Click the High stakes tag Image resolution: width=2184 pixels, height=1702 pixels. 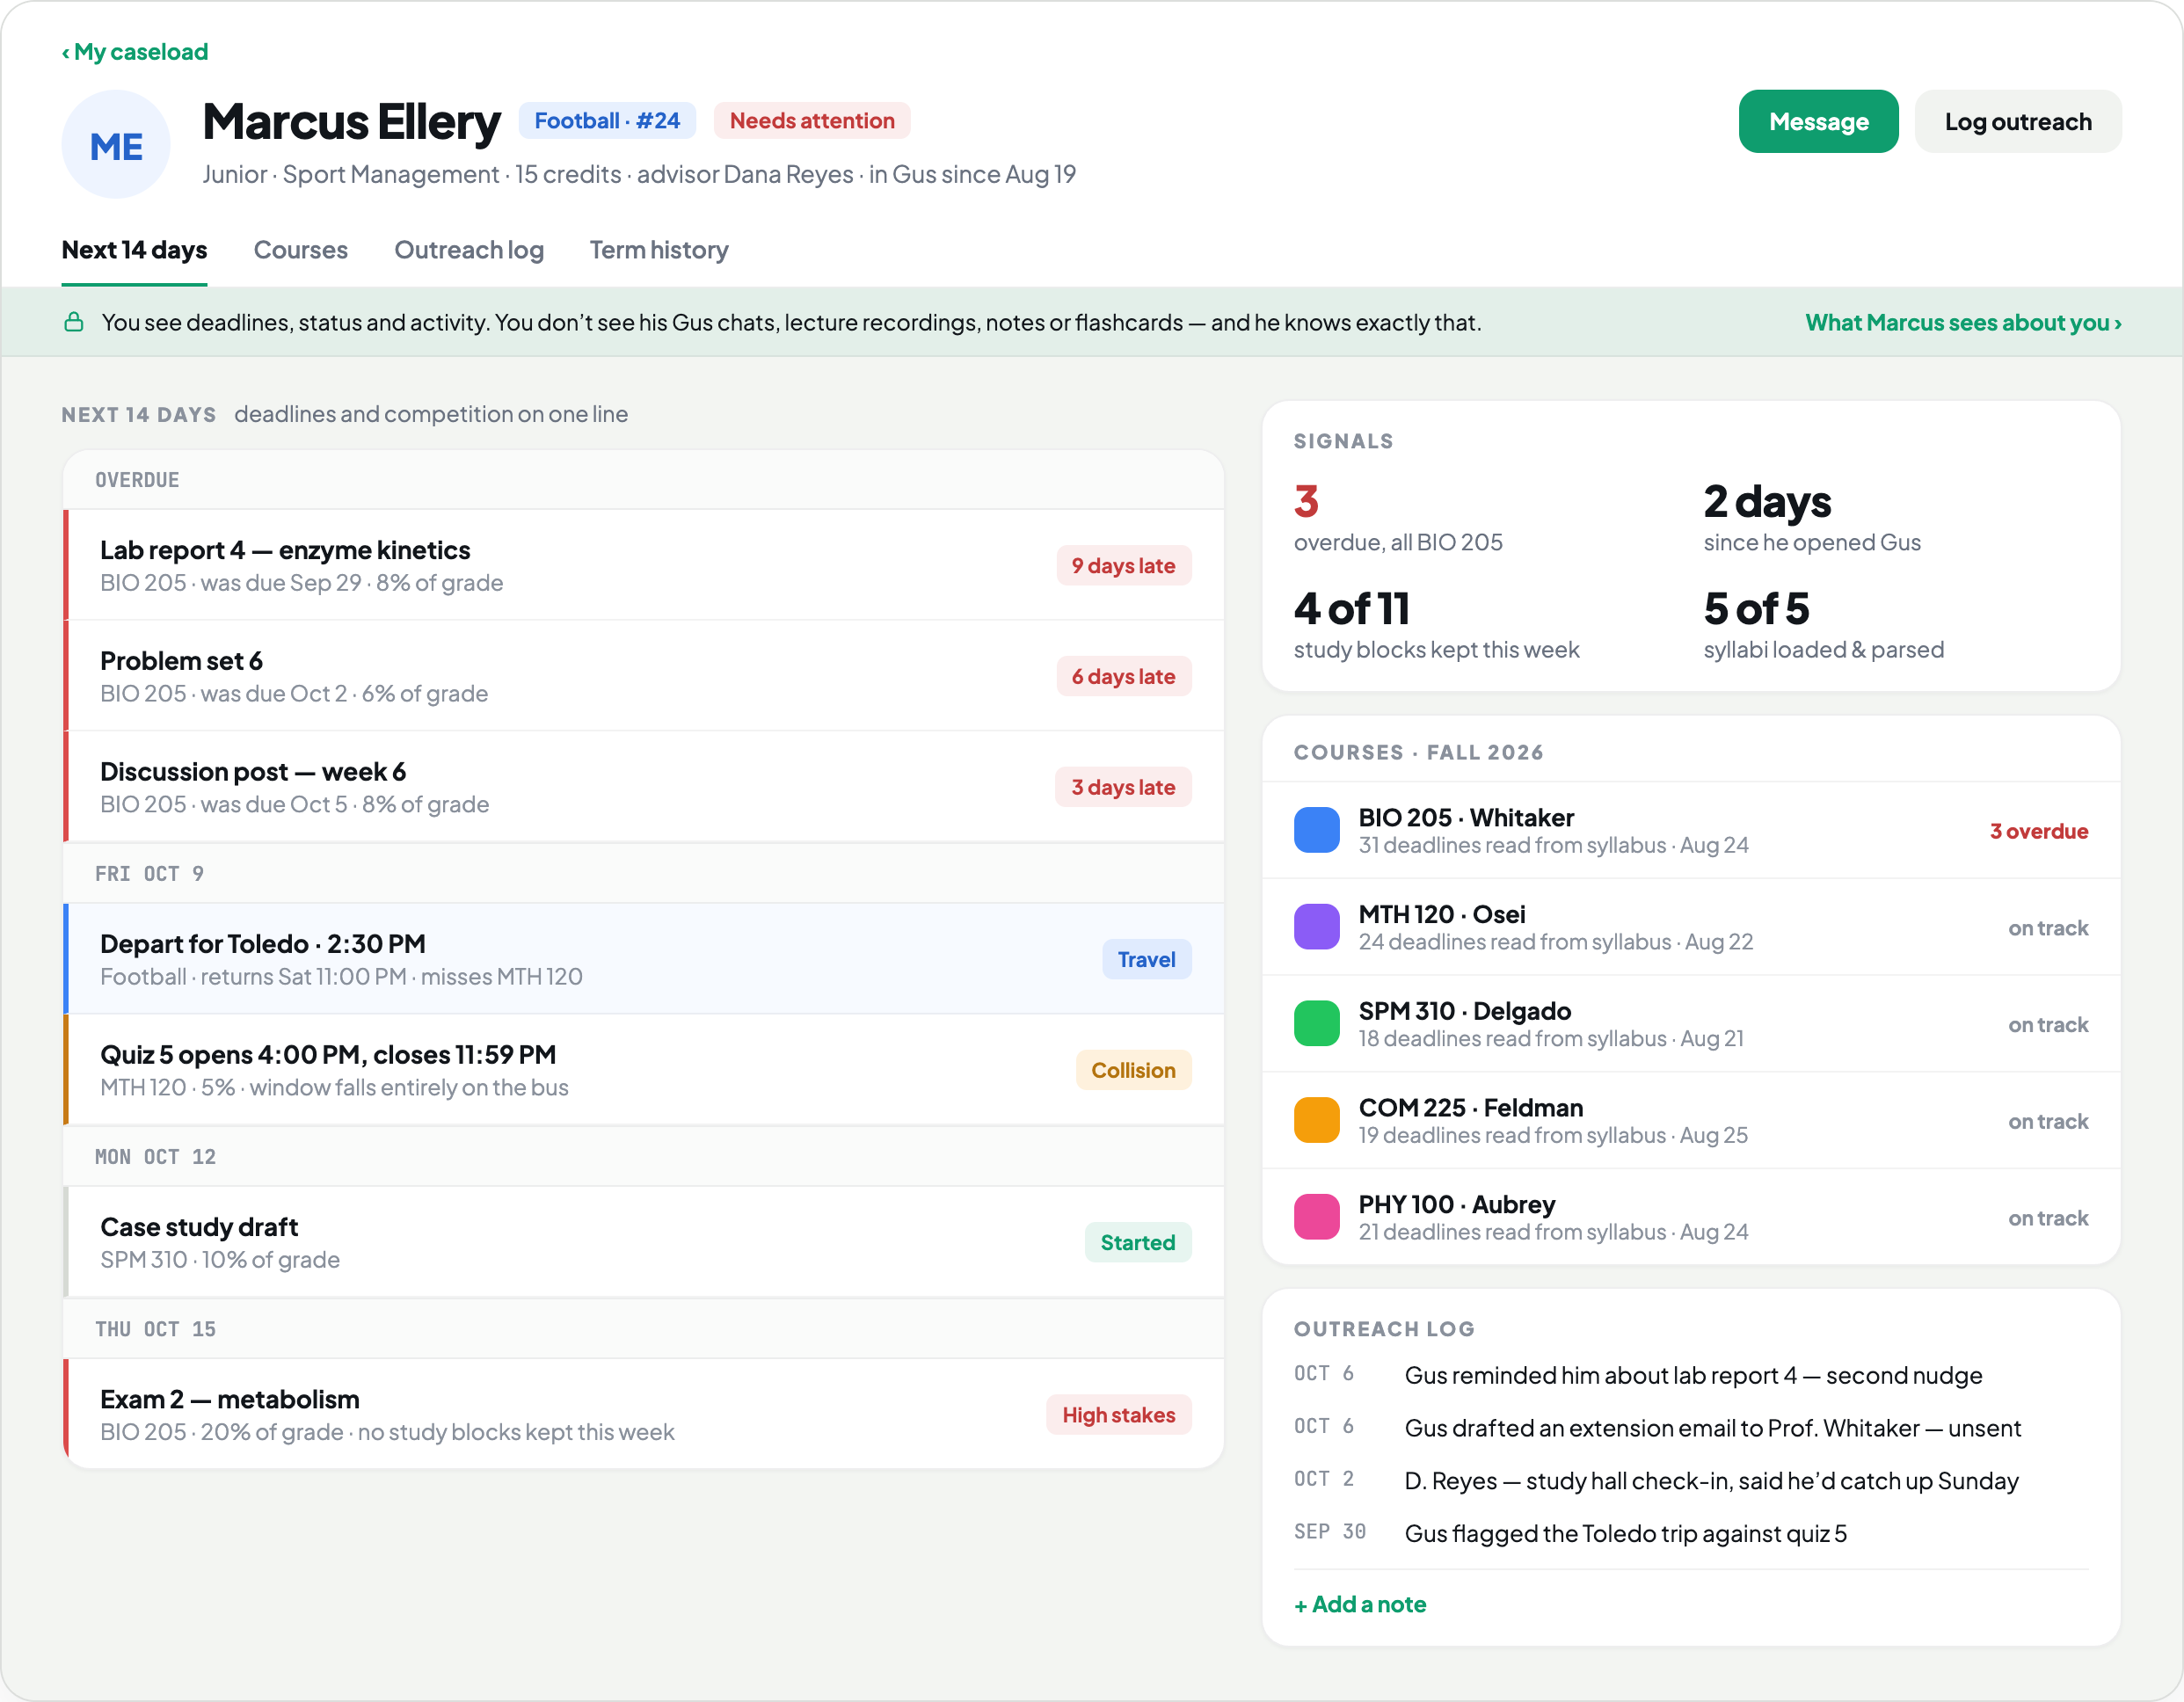[x=1118, y=1415]
